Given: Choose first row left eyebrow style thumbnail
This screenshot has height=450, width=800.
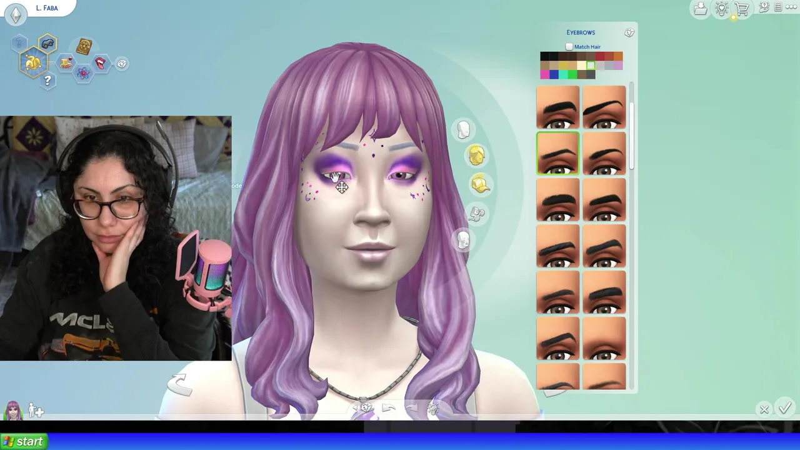Looking at the screenshot, I should [x=557, y=107].
